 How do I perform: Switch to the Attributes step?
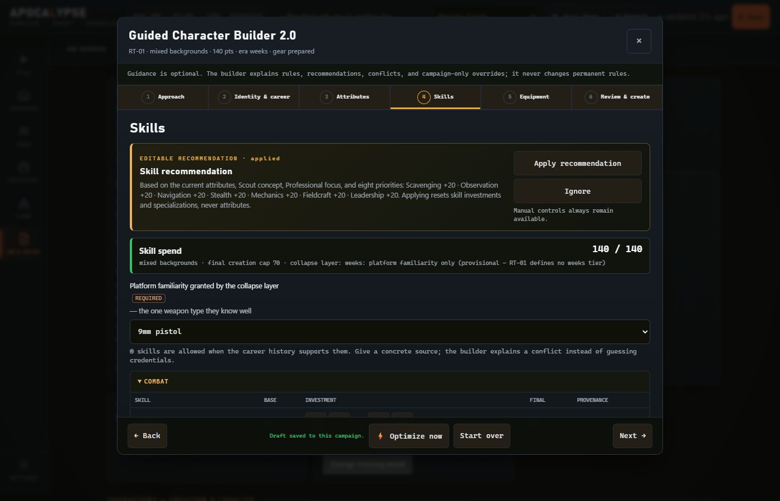345,97
